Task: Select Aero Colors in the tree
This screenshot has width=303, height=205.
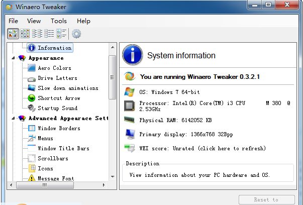Action: (x=54, y=68)
